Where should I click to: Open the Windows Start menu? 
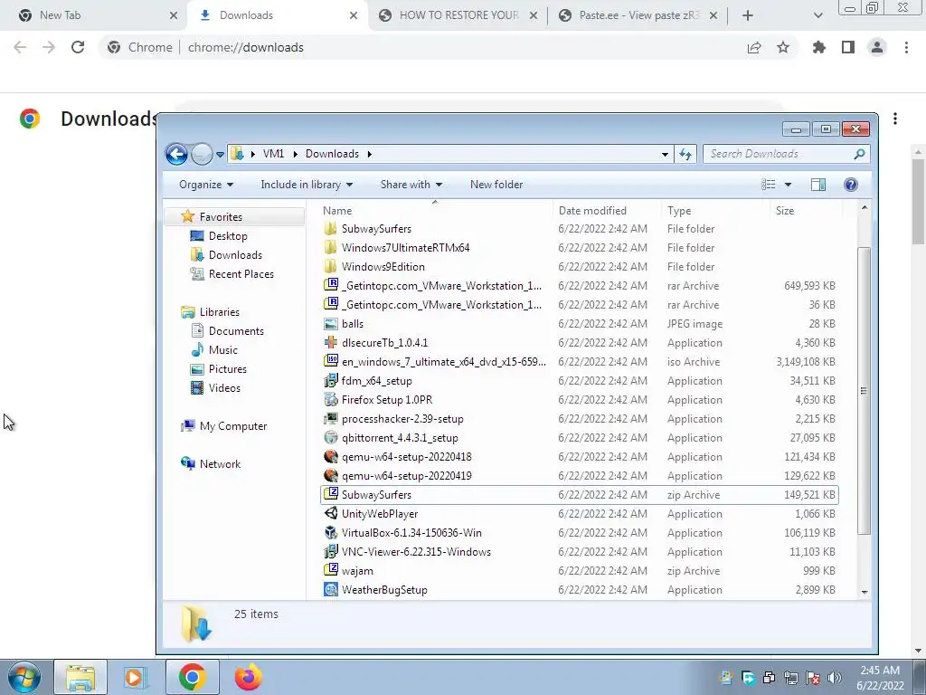click(x=24, y=677)
